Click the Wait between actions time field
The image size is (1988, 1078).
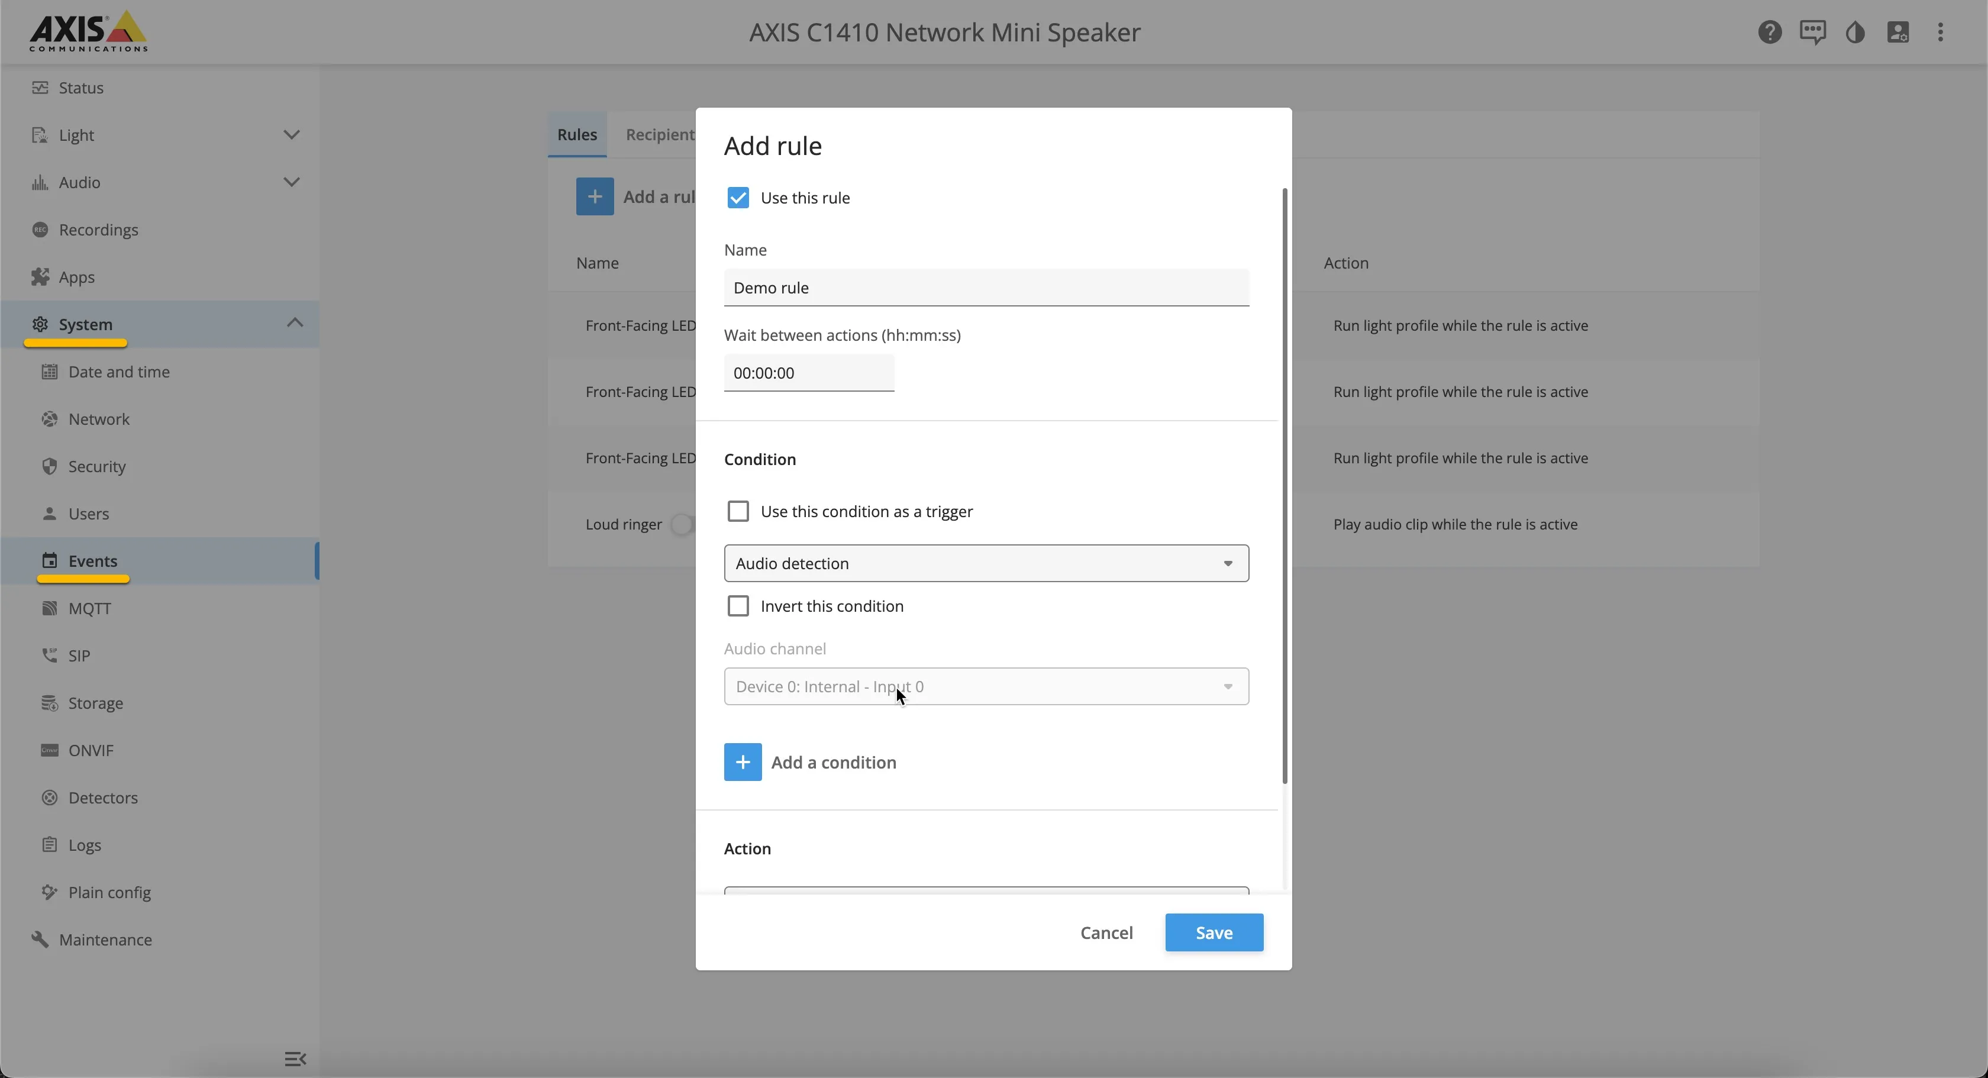click(809, 373)
